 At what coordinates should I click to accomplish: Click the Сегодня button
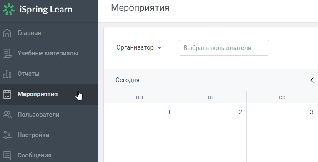pos(128,80)
